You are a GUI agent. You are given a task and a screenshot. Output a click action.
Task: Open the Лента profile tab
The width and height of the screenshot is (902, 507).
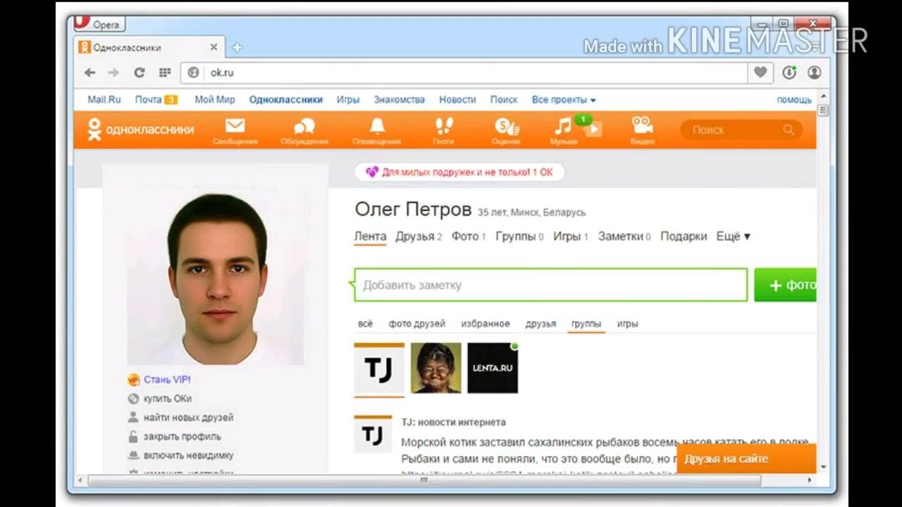[x=370, y=237]
